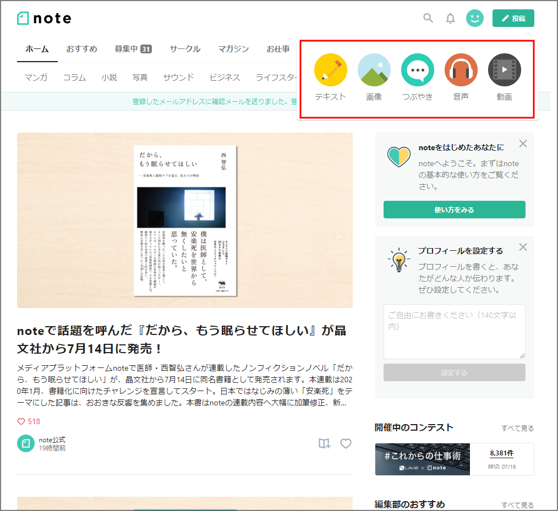Like the article with the heart outline

(346, 443)
